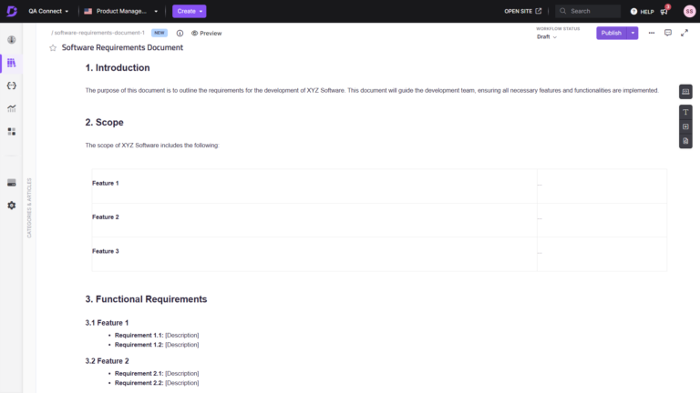The width and height of the screenshot is (700, 393).
Task: Toggle article Preview mode
Action: [x=206, y=33]
